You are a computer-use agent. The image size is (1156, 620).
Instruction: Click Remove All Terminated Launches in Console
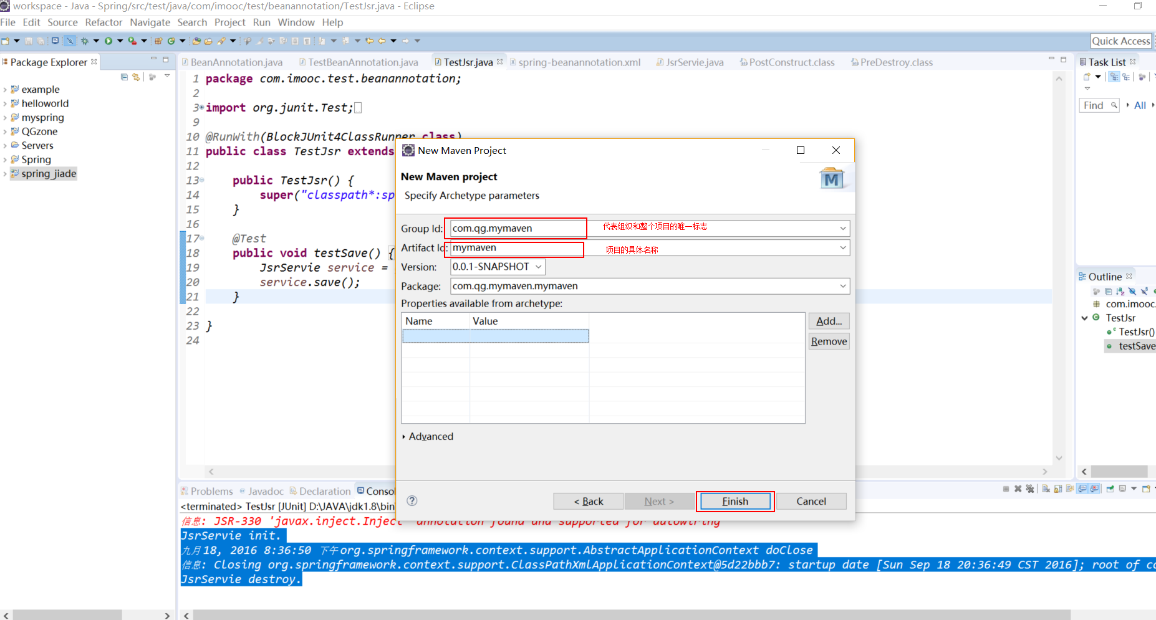tap(1030, 489)
